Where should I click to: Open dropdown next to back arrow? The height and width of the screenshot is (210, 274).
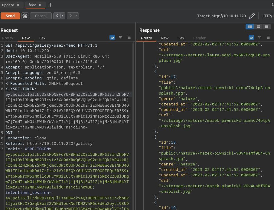(x=63, y=16)
